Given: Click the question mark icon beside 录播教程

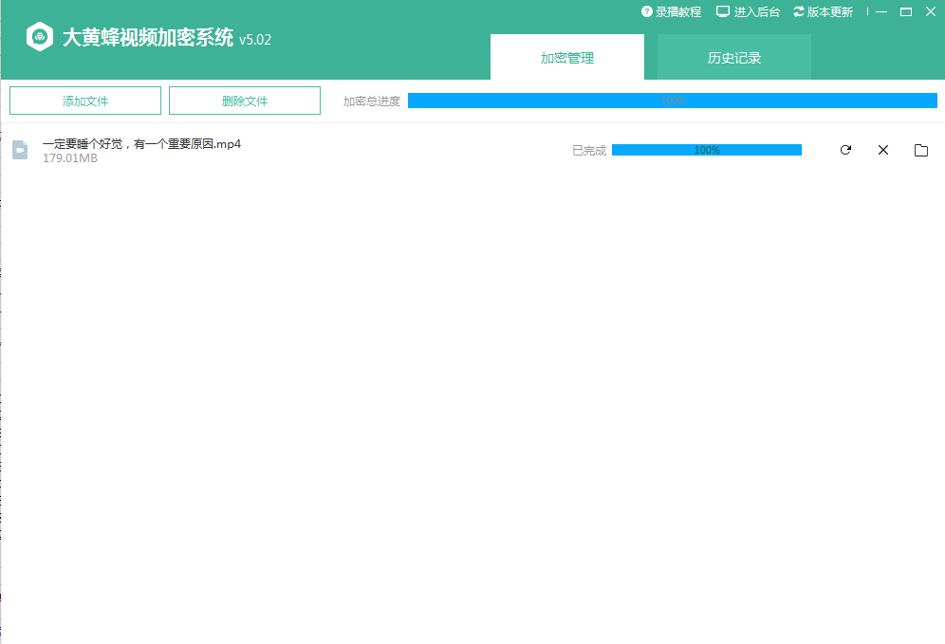Looking at the screenshot, I should (646, 11).
